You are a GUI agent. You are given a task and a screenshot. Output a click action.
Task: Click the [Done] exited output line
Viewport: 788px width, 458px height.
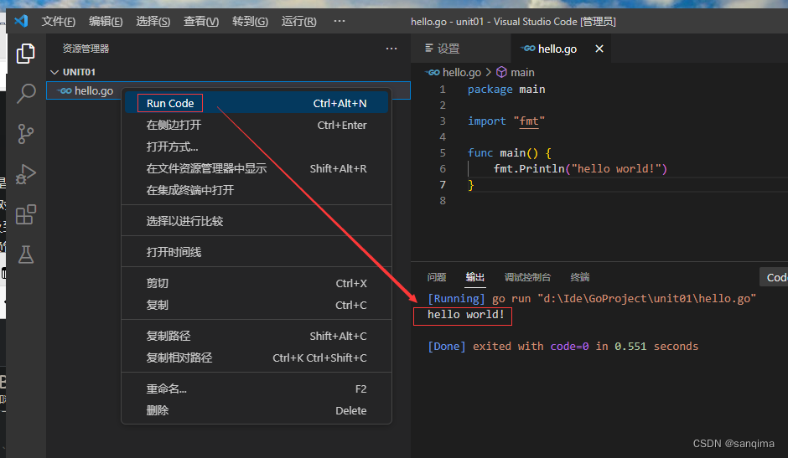[x=562, y=346]
